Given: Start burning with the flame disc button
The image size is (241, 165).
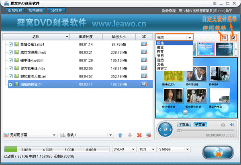Looking at the screenshot, I should tap(218, 153).
